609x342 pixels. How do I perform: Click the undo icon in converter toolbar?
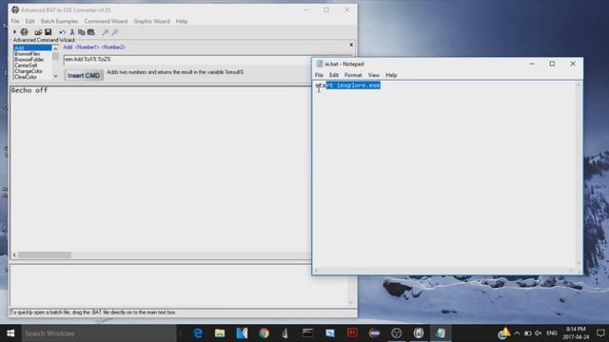pos(62,32)
